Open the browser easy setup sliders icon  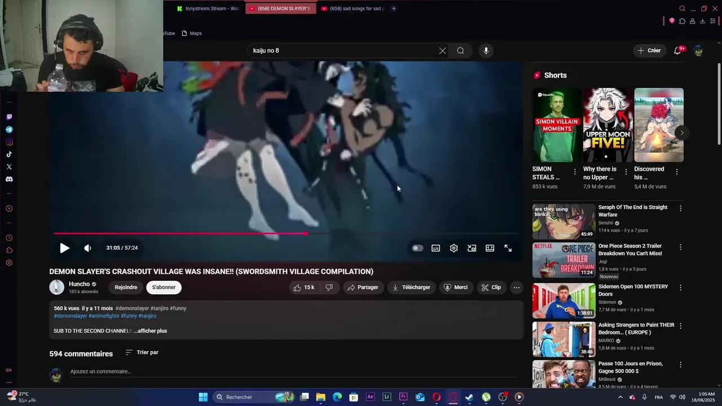coord(712,21)
